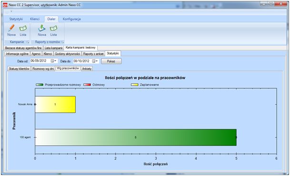Screen dimensions: 290x176
Task: Open the Konfiguracja ribbon tab
Action: [71, 19]
